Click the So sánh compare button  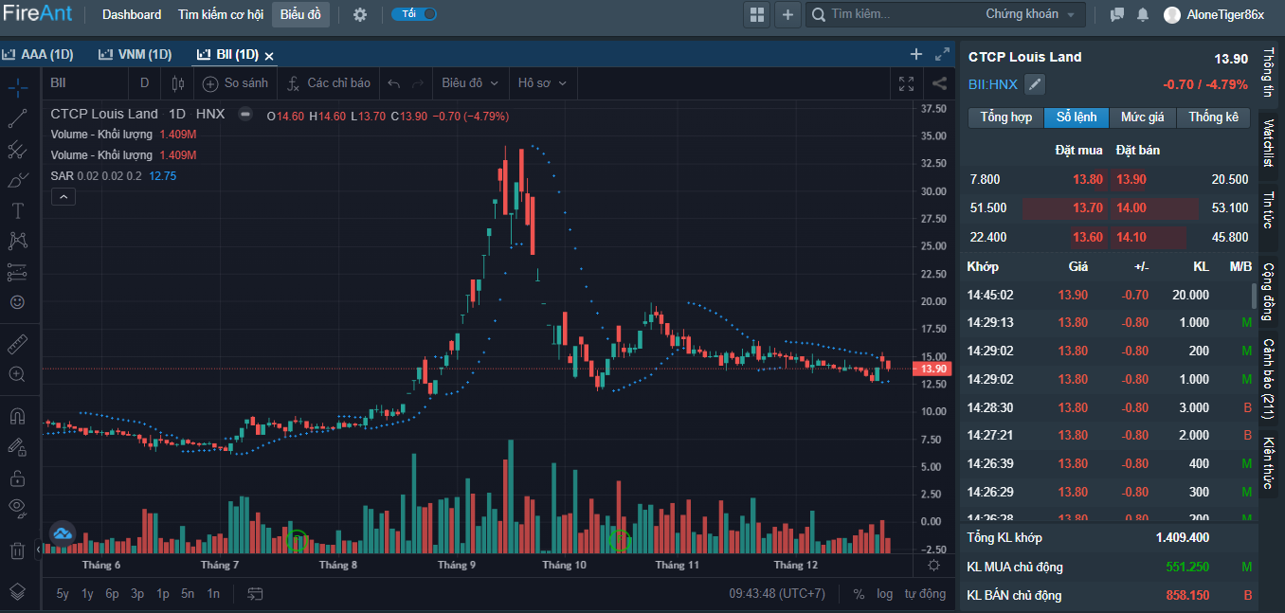click(236, 83)
